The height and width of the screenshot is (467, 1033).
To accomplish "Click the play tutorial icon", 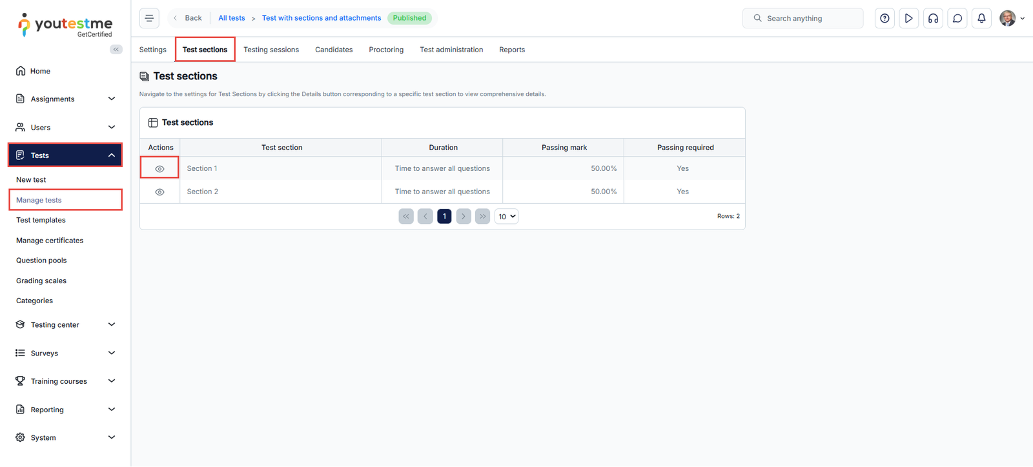I will click(908, 18).
